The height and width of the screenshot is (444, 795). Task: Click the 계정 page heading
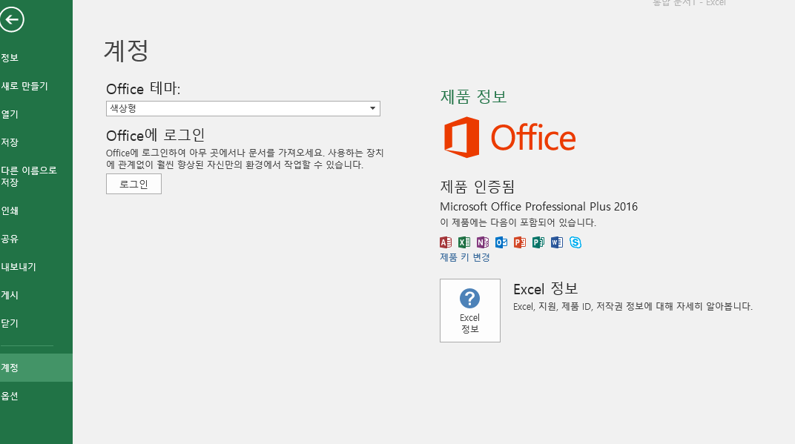coord(126,50)
